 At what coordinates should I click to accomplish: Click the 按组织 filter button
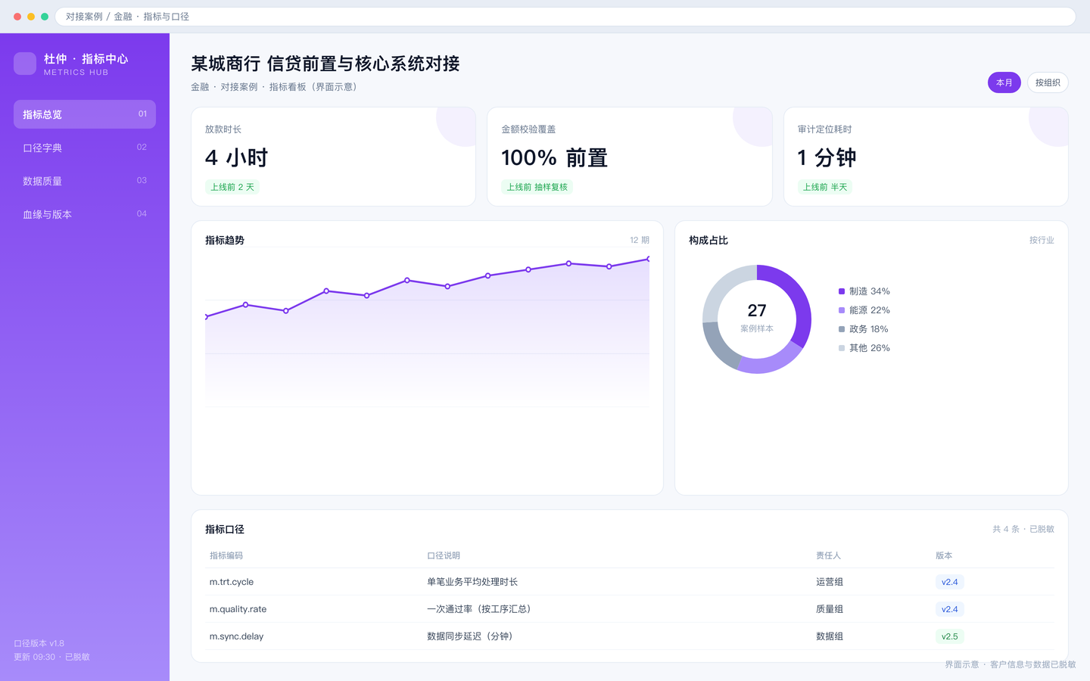coord(1048,82)
